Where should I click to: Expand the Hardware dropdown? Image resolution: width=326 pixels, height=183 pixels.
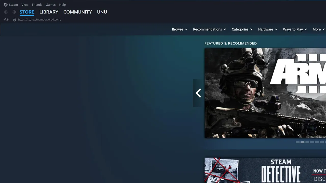(268, 29)
